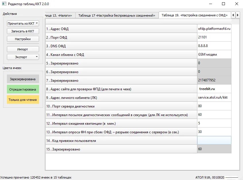Select row header '2 . Порт ОФД'
243x180 pixels.
click(121, 37)
